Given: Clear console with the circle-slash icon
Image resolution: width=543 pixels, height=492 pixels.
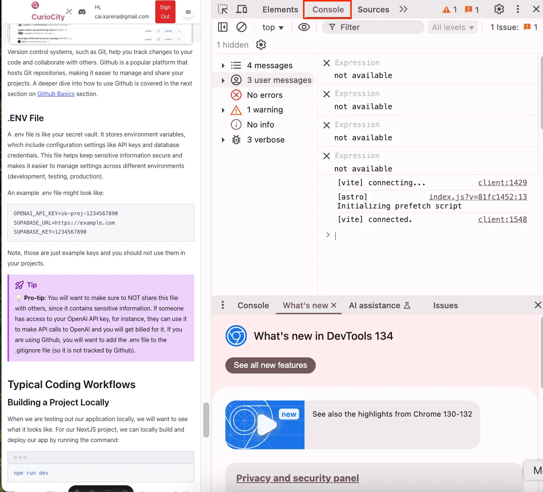Looking at the screenshot, I should 241,27.
